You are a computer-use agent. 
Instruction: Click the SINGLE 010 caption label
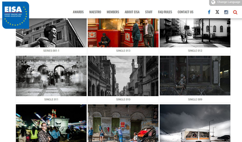click(x=123, y=100)
